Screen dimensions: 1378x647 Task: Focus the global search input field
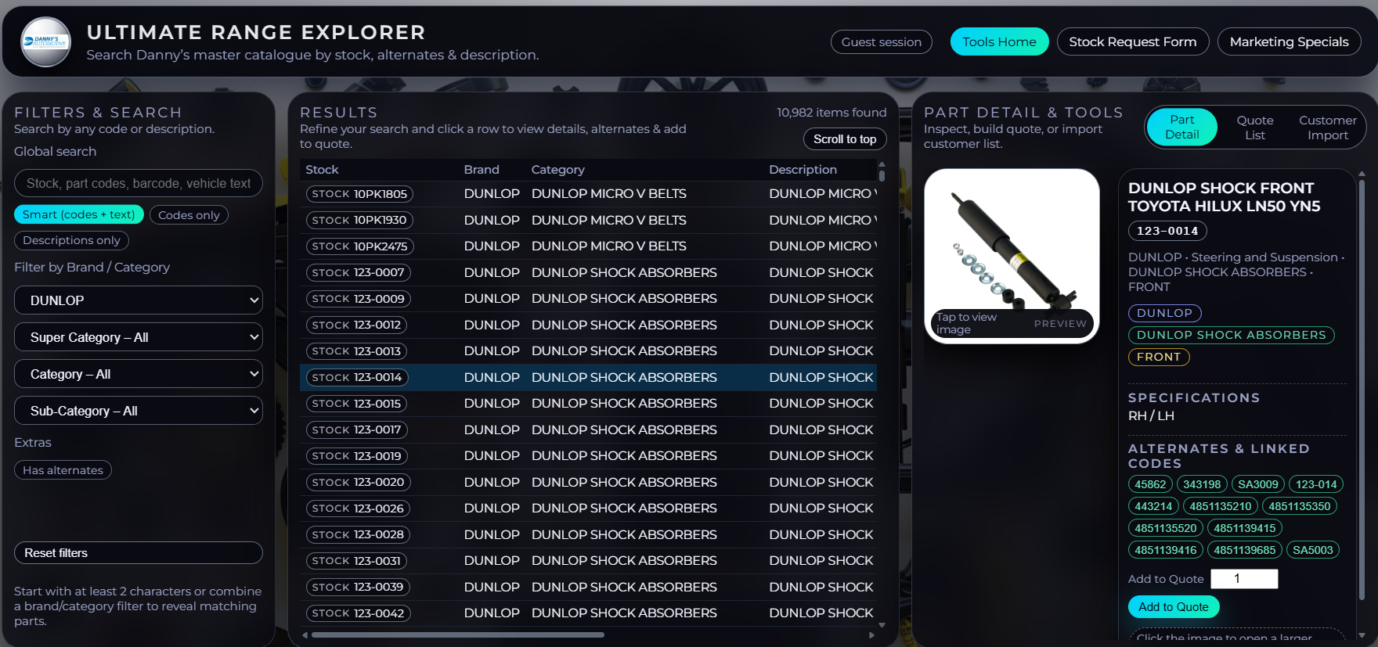click(x=139, y=183)
